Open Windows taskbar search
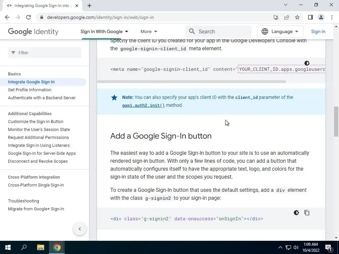This screenshot has height=254, width=339. (x=24, y=247)
